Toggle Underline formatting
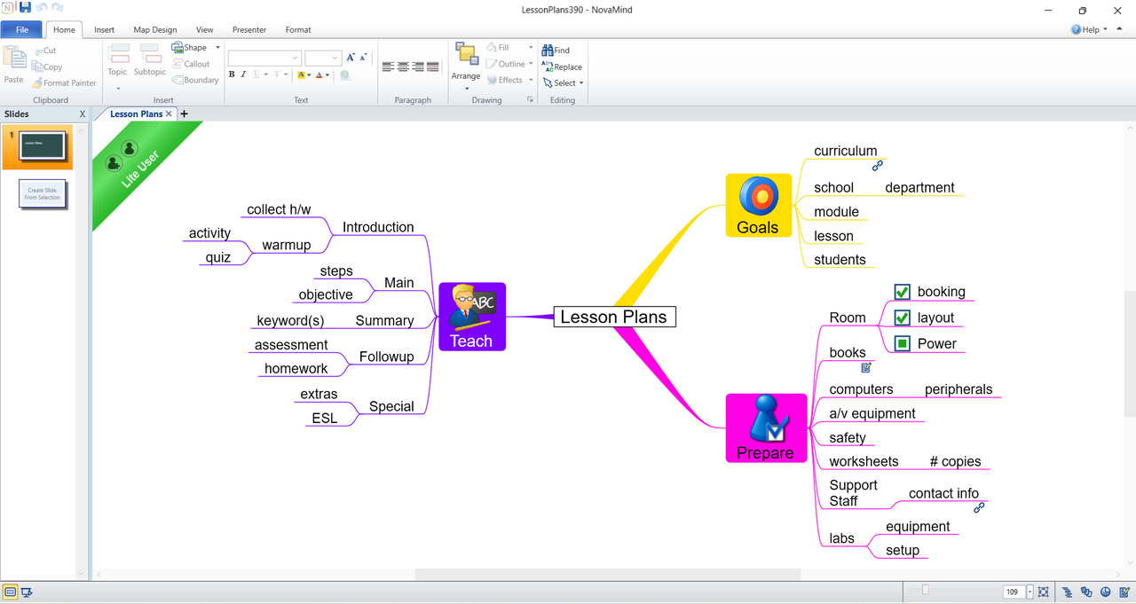Image resolution: width=1136 pixels, height=604 pixels. click(256, 75)
